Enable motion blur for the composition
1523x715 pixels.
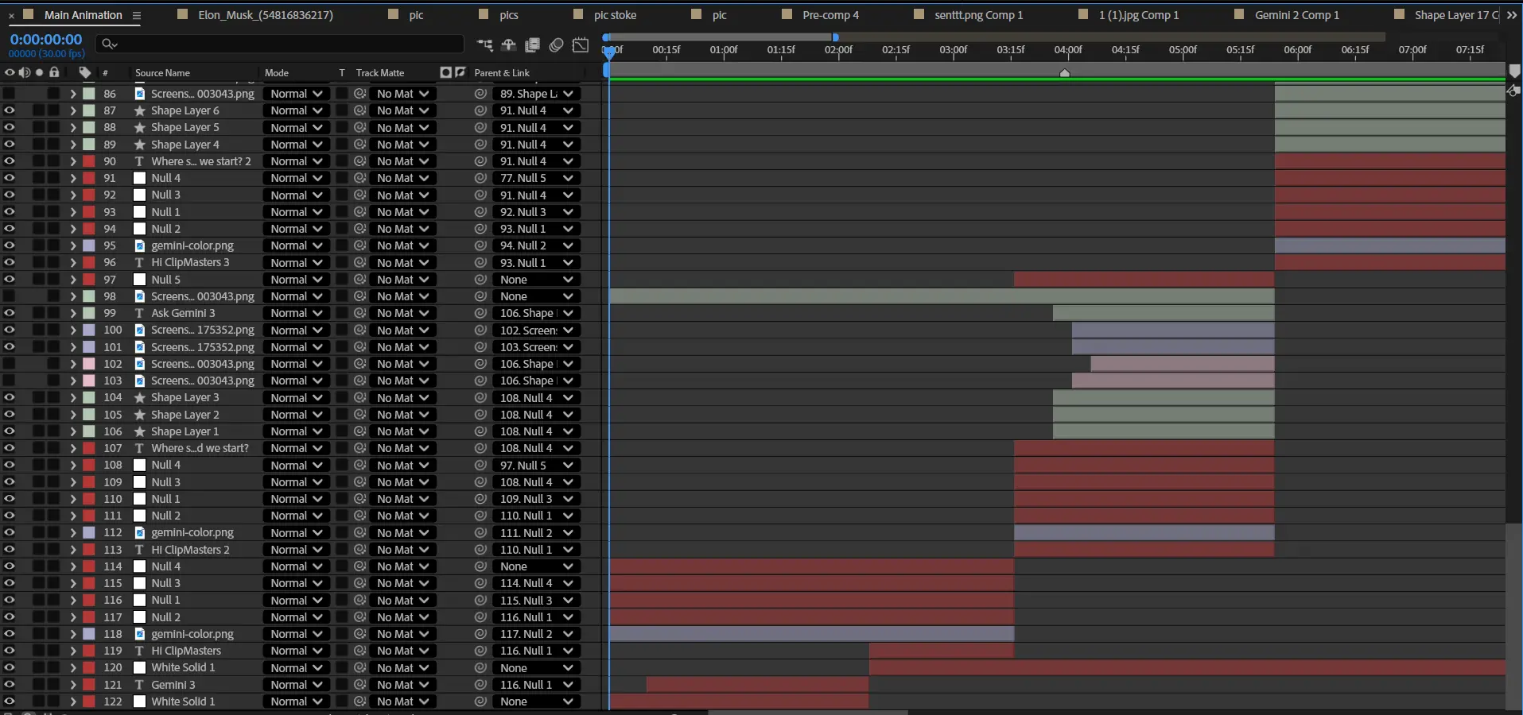(x=557, y=45)
